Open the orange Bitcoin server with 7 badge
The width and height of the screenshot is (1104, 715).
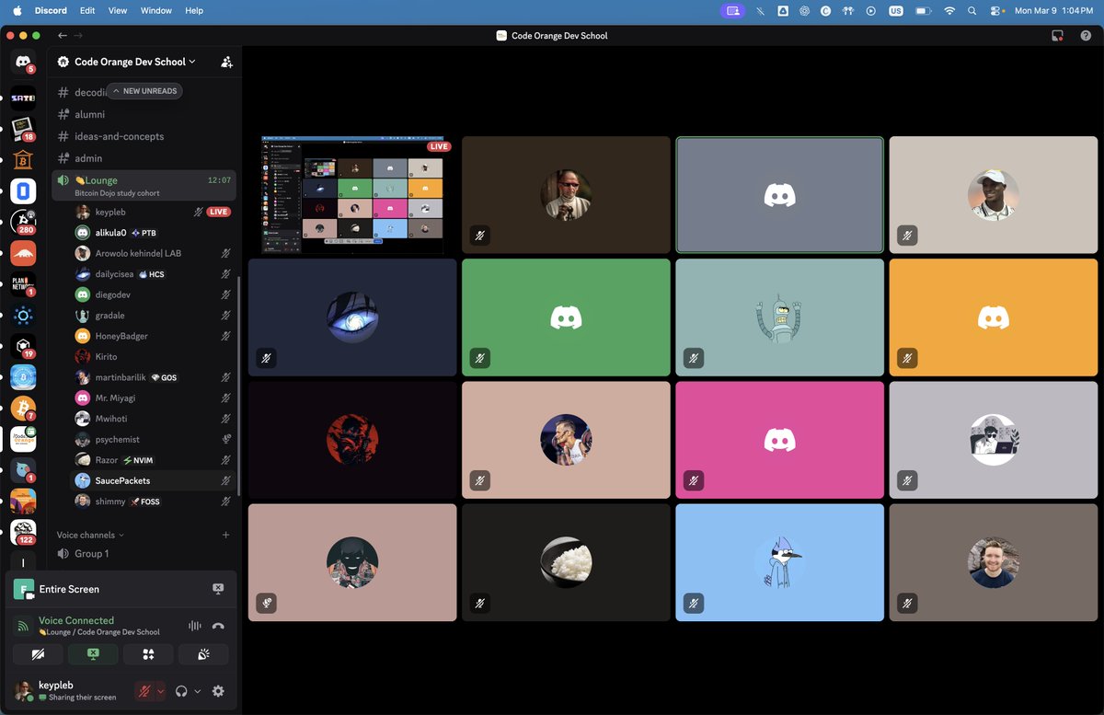(x=23, y=409)
